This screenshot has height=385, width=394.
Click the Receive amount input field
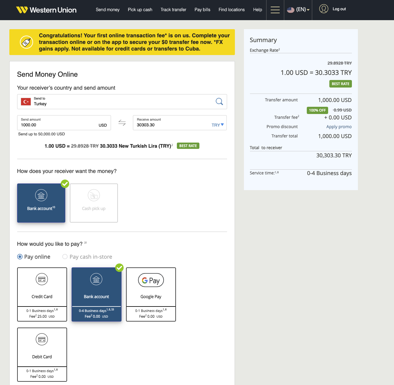click(180, 123)
